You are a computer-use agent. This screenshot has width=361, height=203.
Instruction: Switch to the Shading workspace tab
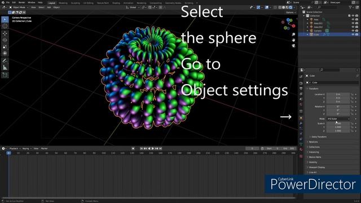(x=116, y=3)
